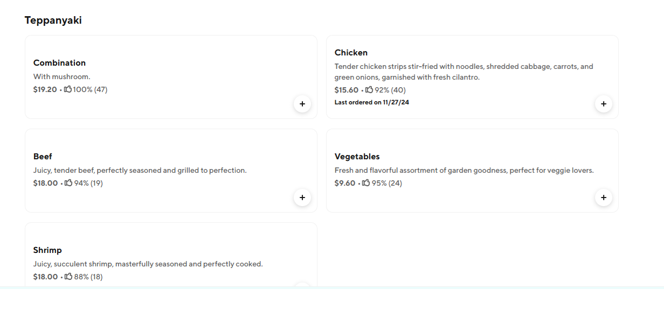Open the Combination item title

pyautogui.click(x=59, y=63)
